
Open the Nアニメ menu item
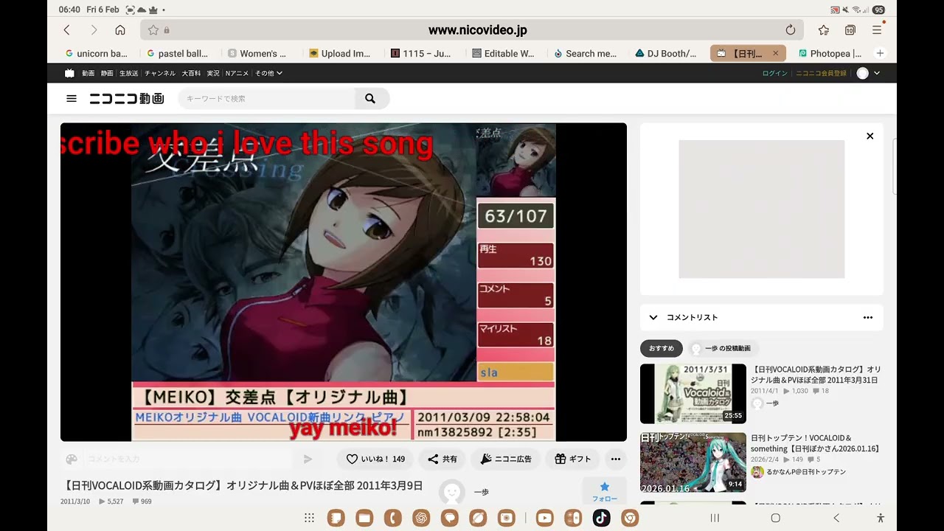237,73
